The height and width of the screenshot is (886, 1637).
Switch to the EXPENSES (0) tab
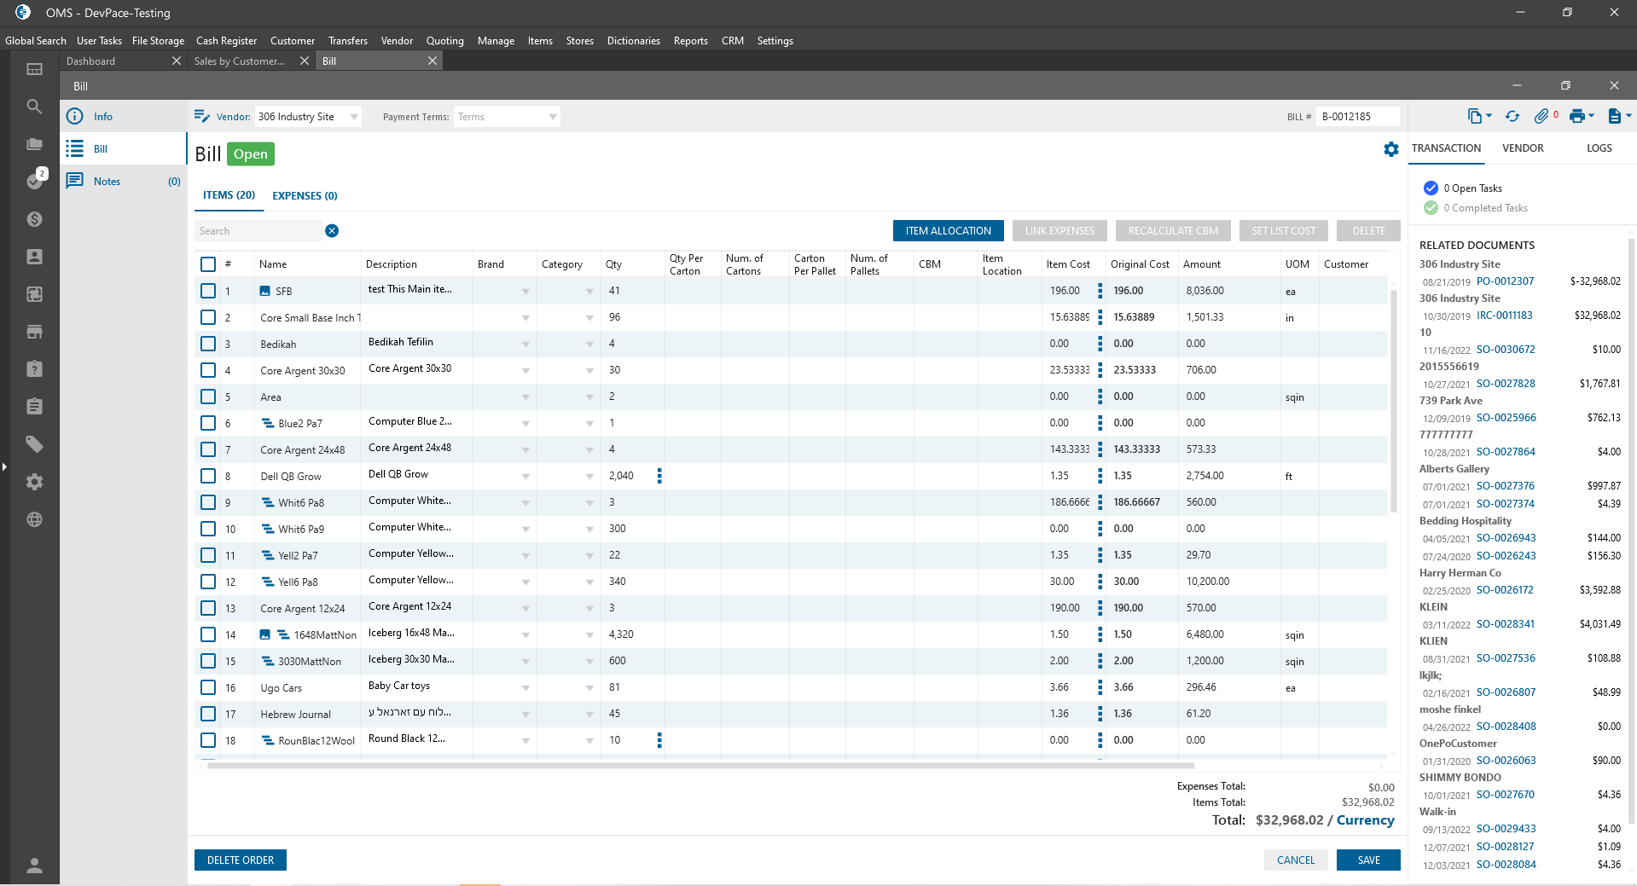(305, 196)
